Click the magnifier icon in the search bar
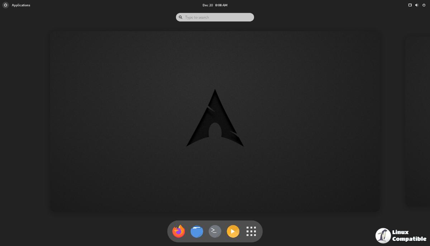 [181, 17]
